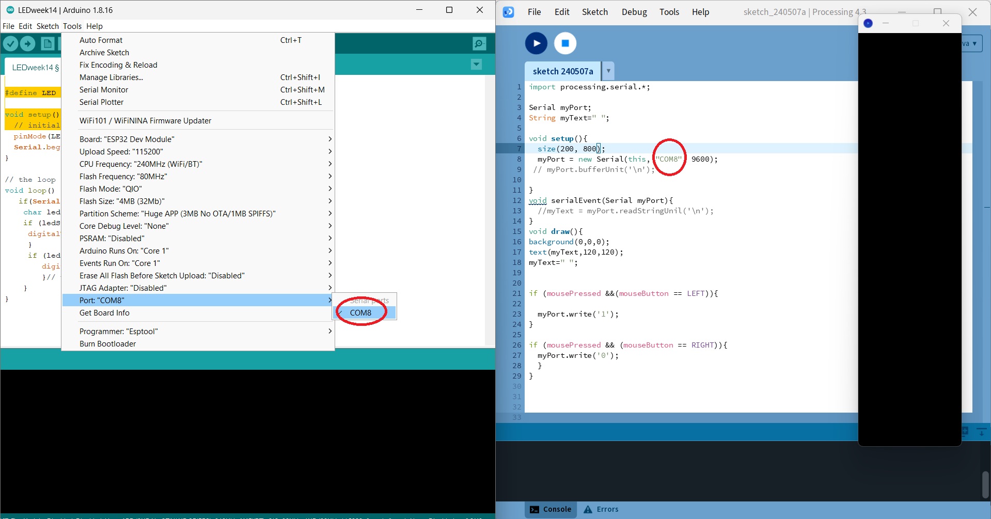The image size is (991, 519).
Task: Click Get Board Info menu entry
Action: [x=198, y=313]
